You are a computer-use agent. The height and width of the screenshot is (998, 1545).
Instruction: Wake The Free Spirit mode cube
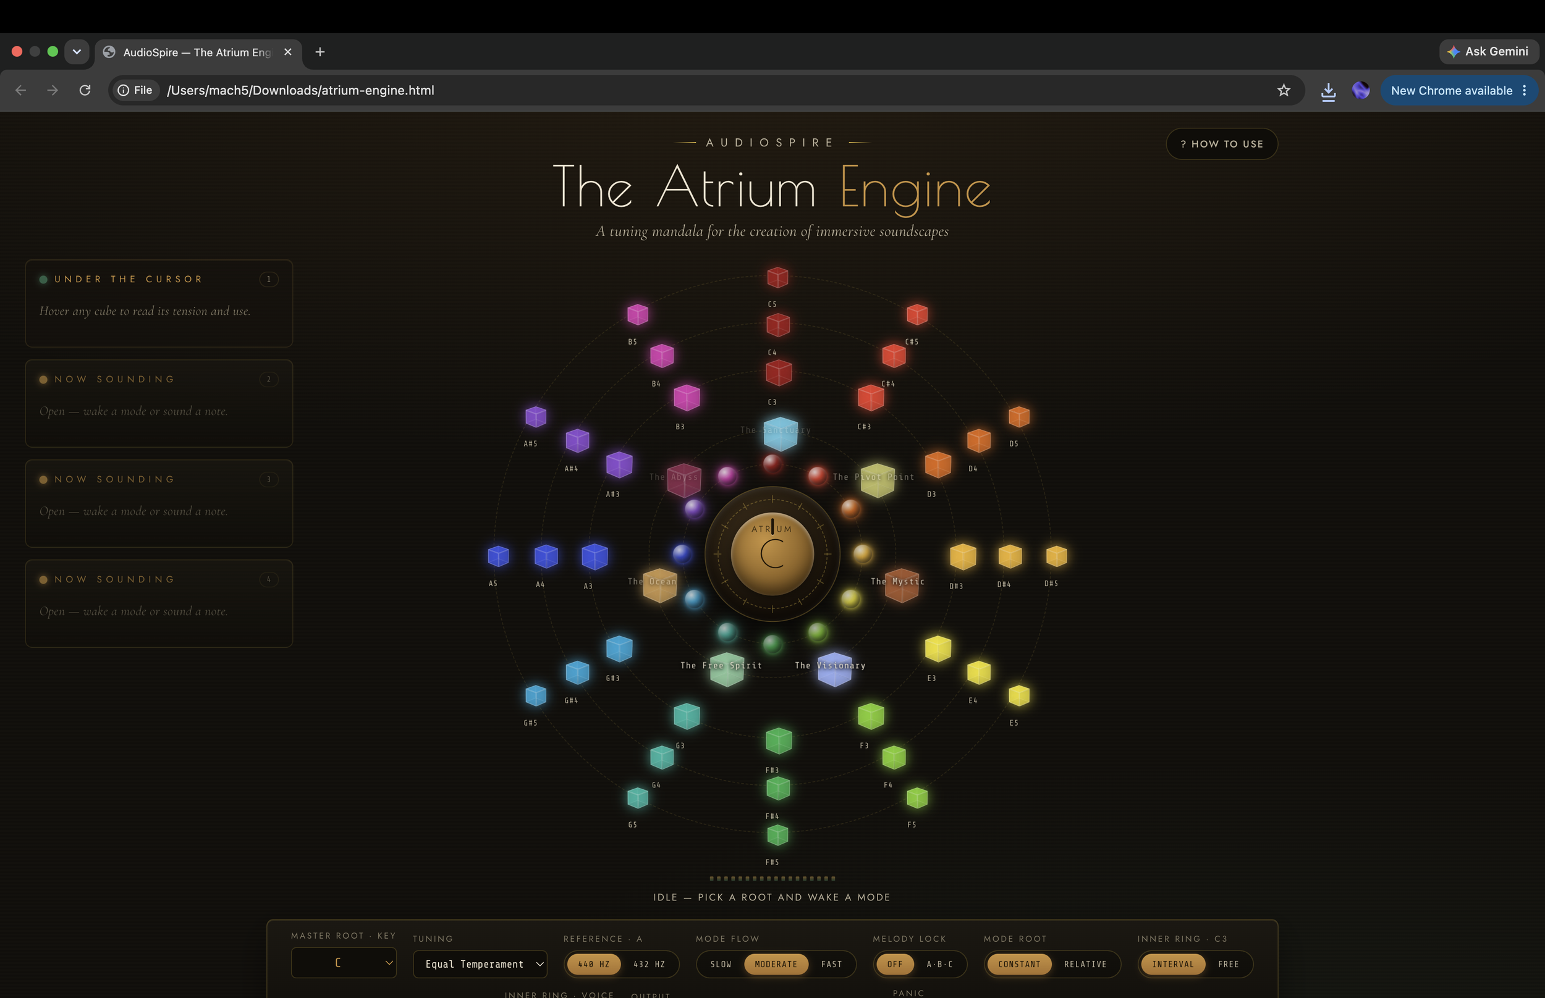click(x=727, y=669)
